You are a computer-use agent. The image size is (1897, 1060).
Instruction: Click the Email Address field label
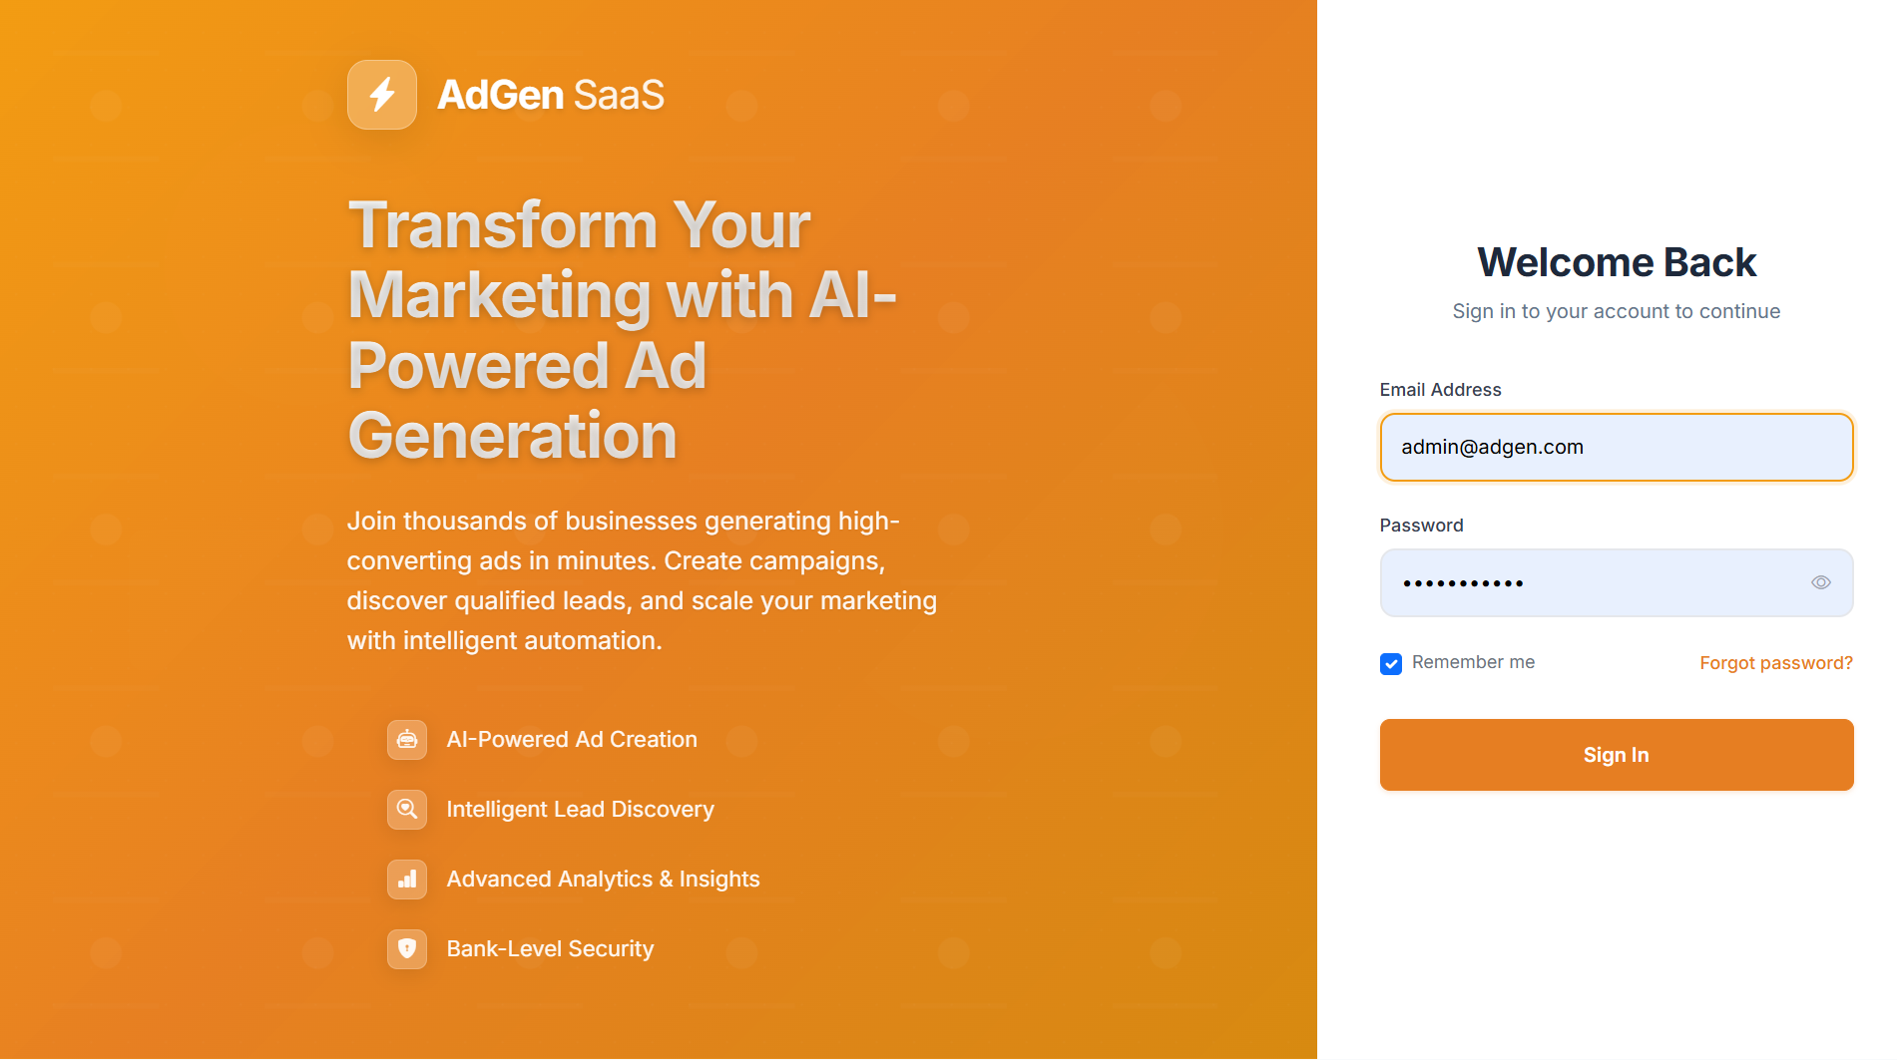[1440, 390]
